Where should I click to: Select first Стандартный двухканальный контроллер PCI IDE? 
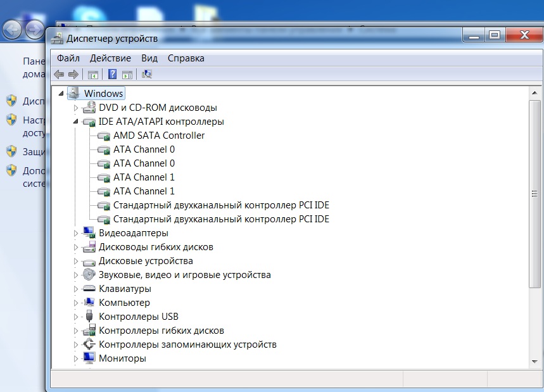(221, 205)
